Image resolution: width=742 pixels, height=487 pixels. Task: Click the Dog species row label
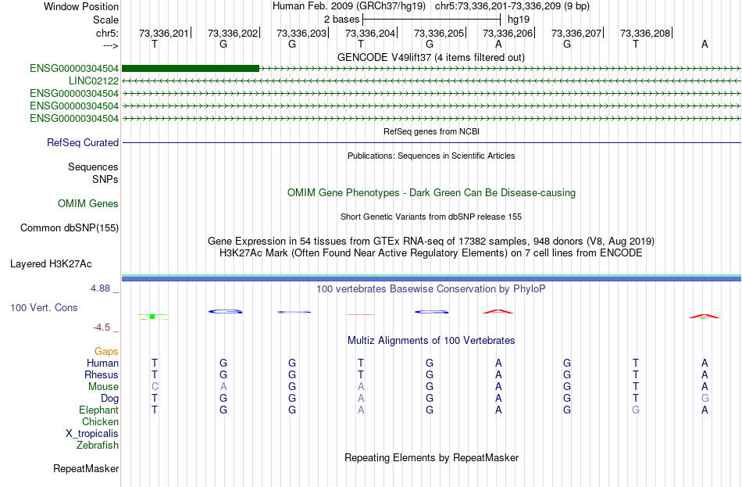pyautogui.click(x=110, y=399)
